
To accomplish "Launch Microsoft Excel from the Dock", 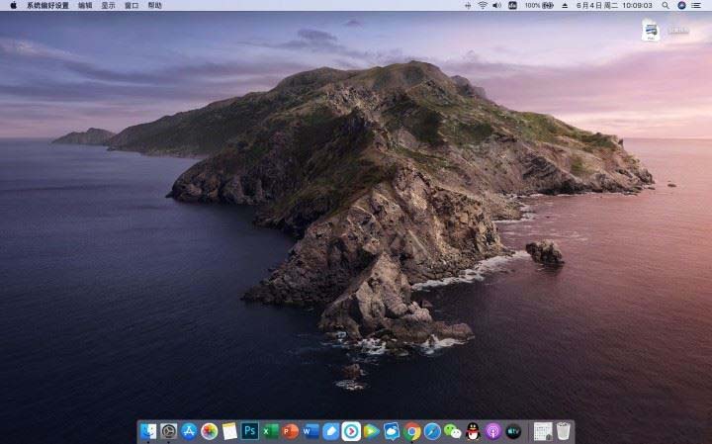I will coord(270,431).
